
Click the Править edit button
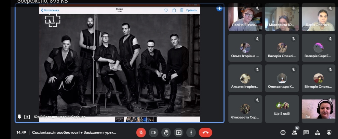tap(191, 10)
